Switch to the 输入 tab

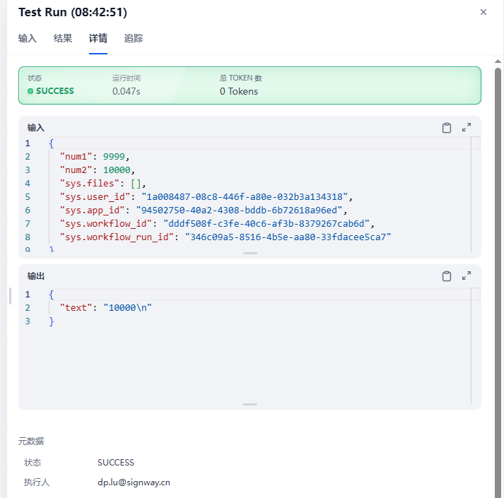point(28,39)
